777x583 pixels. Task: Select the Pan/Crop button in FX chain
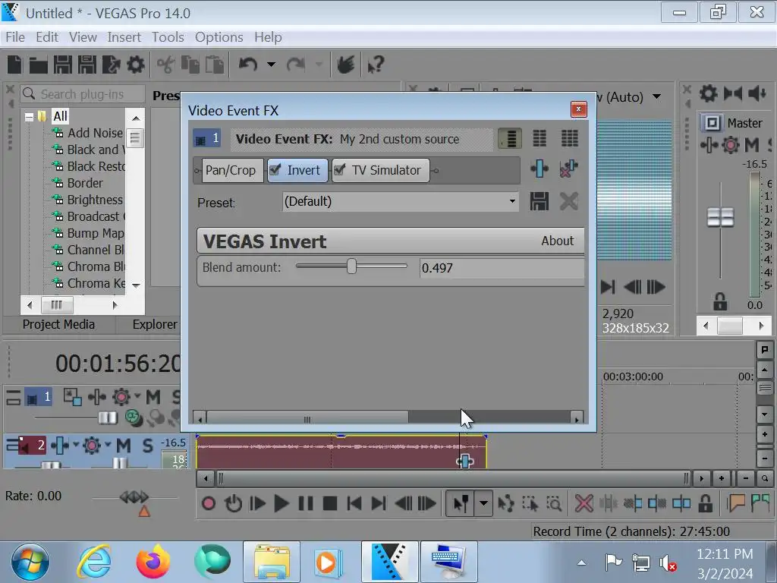pyautogui.click(x=231, y=170)
